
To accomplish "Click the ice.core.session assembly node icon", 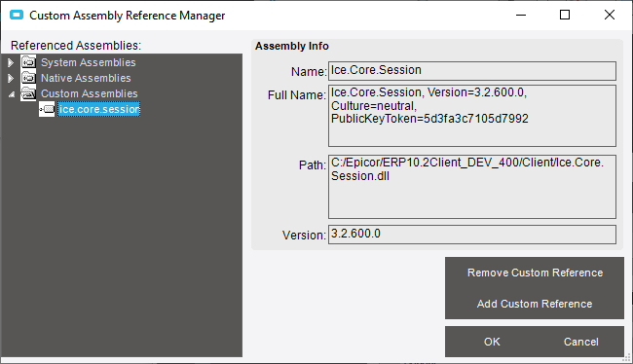I will click(x=47, y=109).
